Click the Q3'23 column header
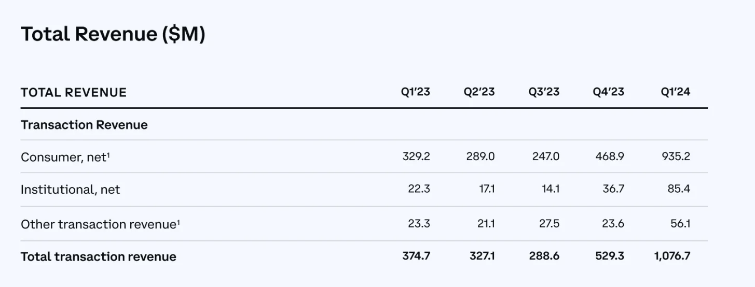The image size is (755, 287). click(544, 92)
